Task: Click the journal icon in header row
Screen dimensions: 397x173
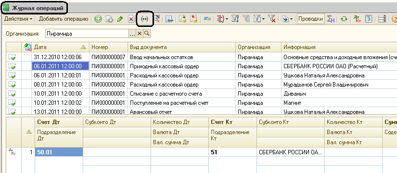Action: point(27,47)
